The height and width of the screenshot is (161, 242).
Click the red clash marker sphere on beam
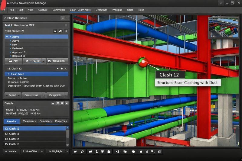point(143,62)
